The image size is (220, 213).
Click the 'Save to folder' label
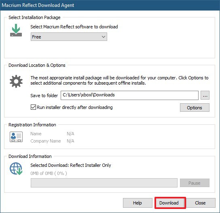point(44,96)
